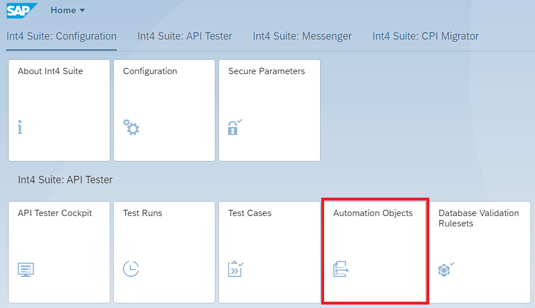Click the clock icon on Test Runs
The height and width of the screenshot is (308, 535).
point(131,268)
